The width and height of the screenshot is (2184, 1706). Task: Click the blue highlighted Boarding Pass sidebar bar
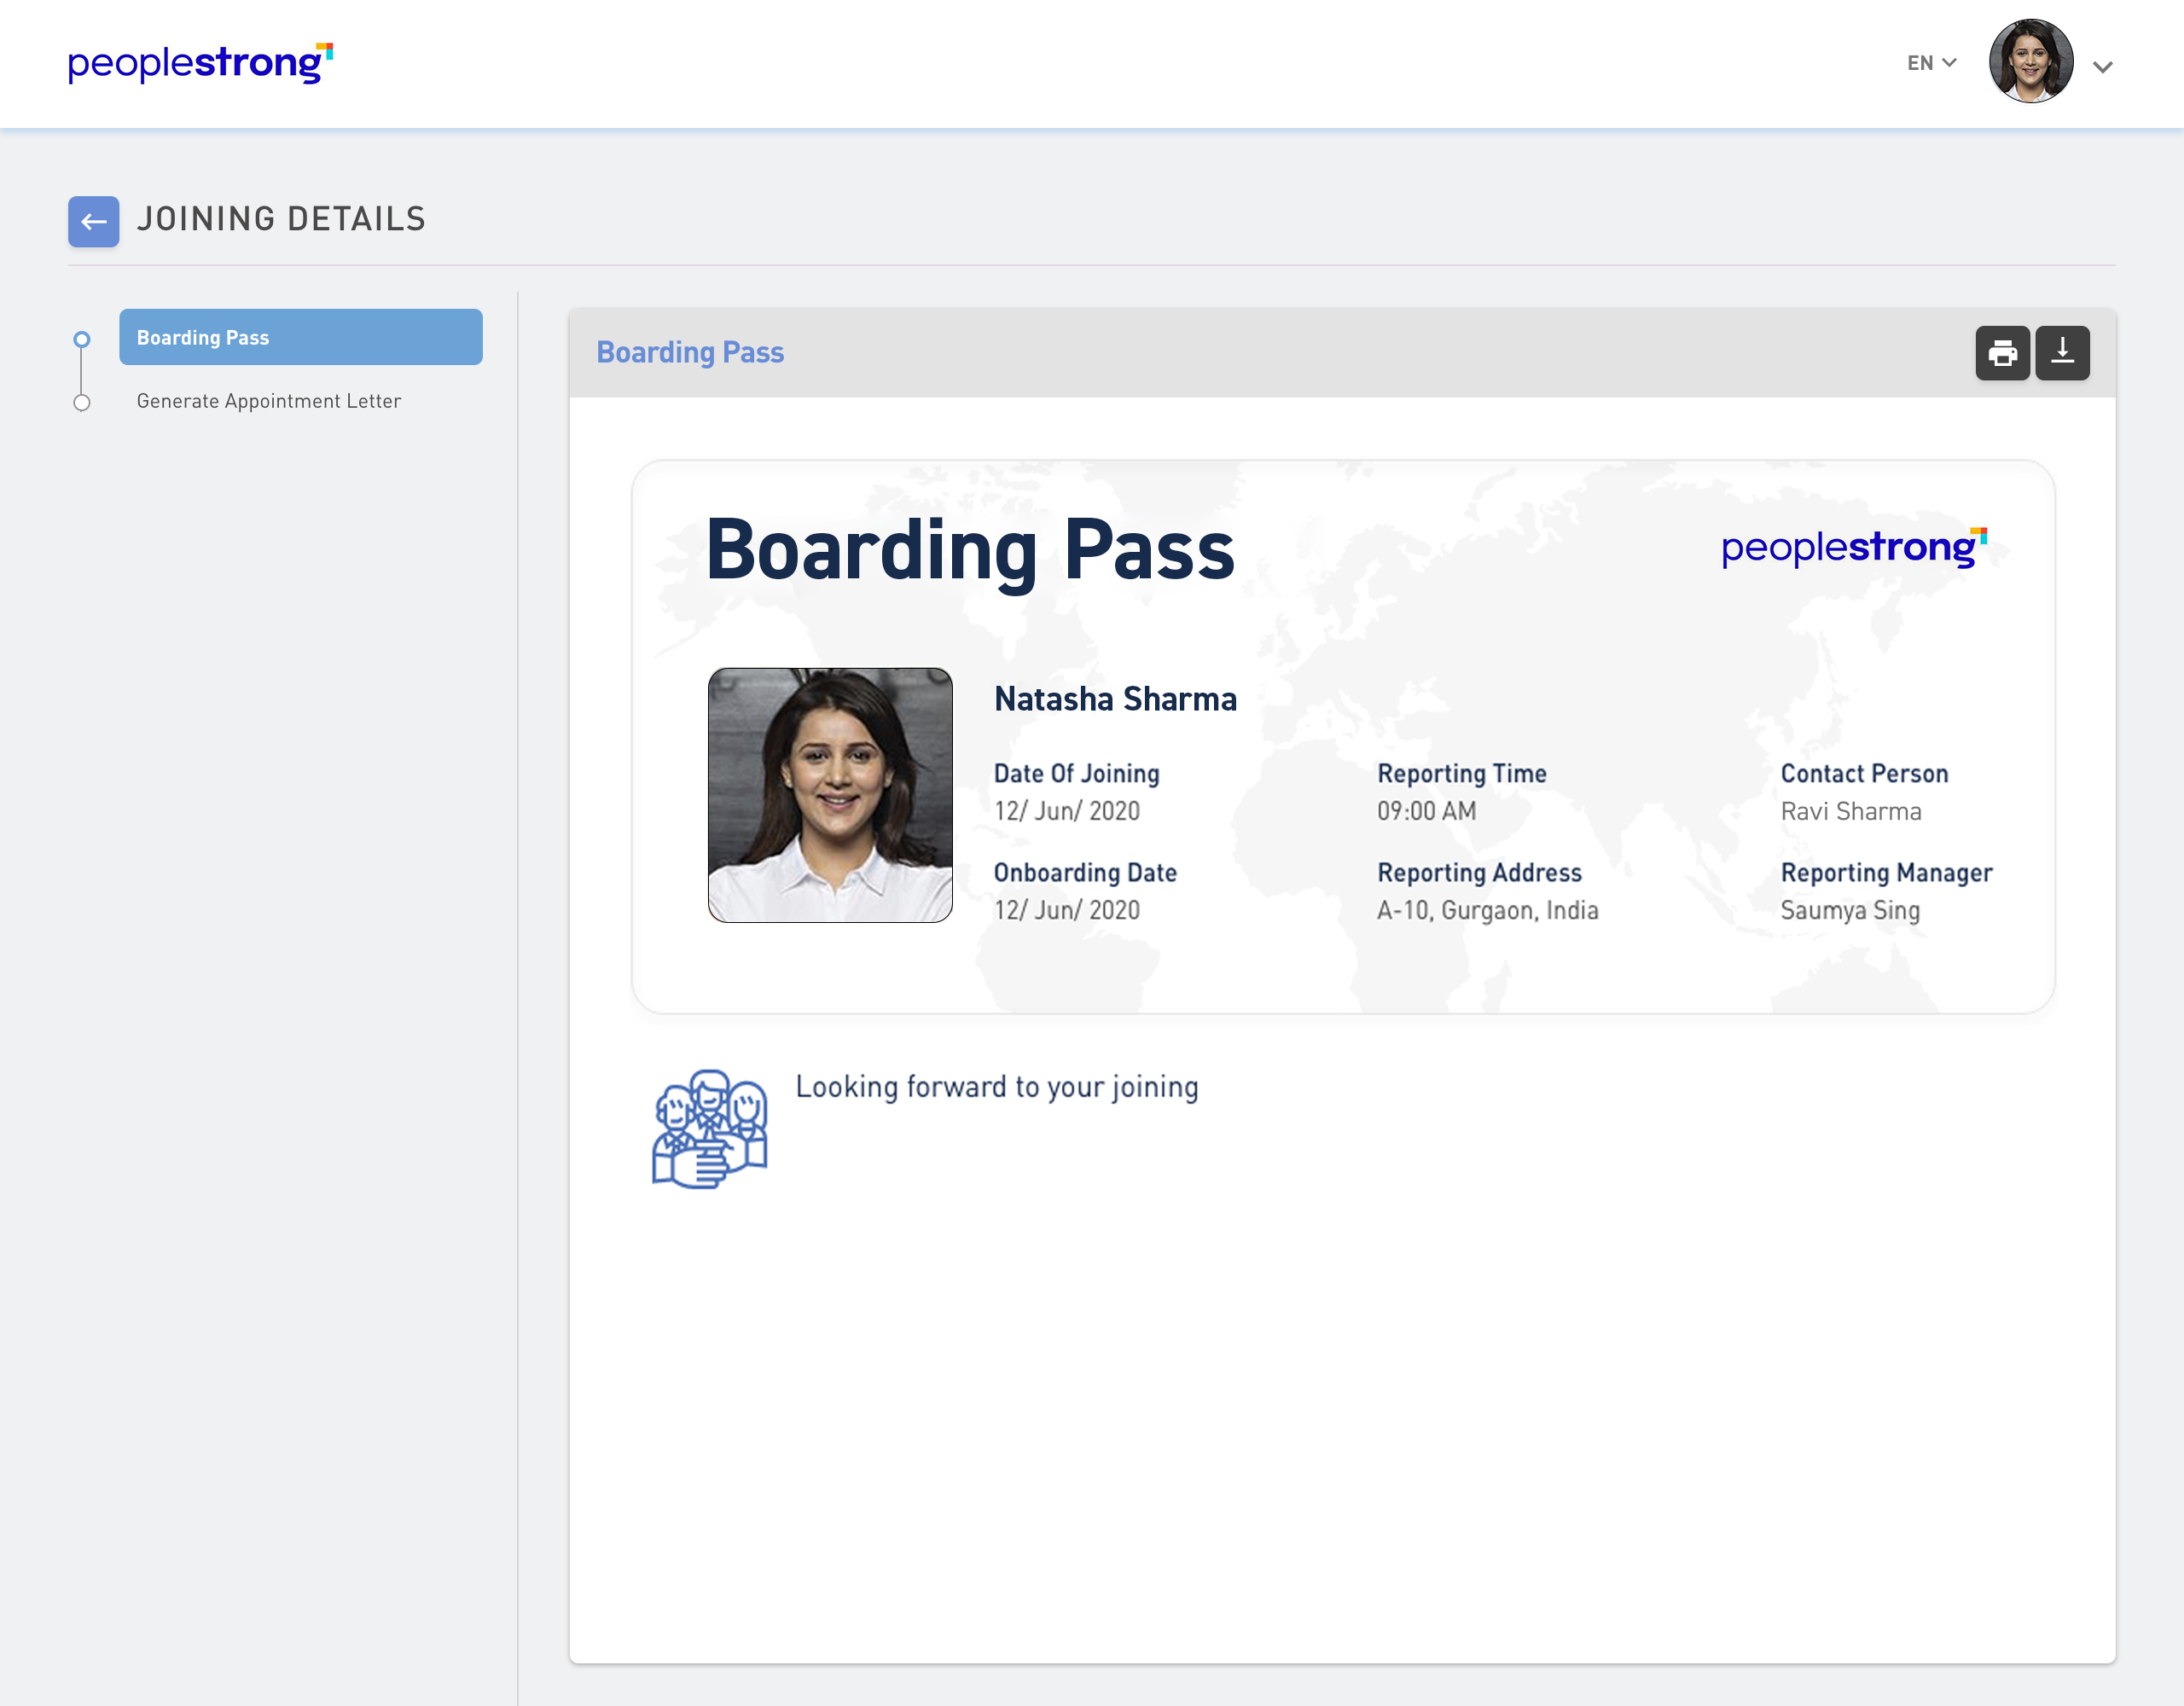tap(300, 337)
